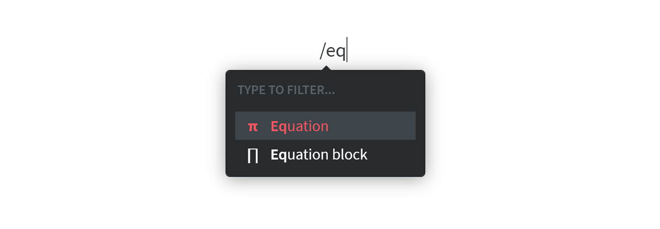
Task: Click the red pi icon for Equation
Action: point(253,127)
